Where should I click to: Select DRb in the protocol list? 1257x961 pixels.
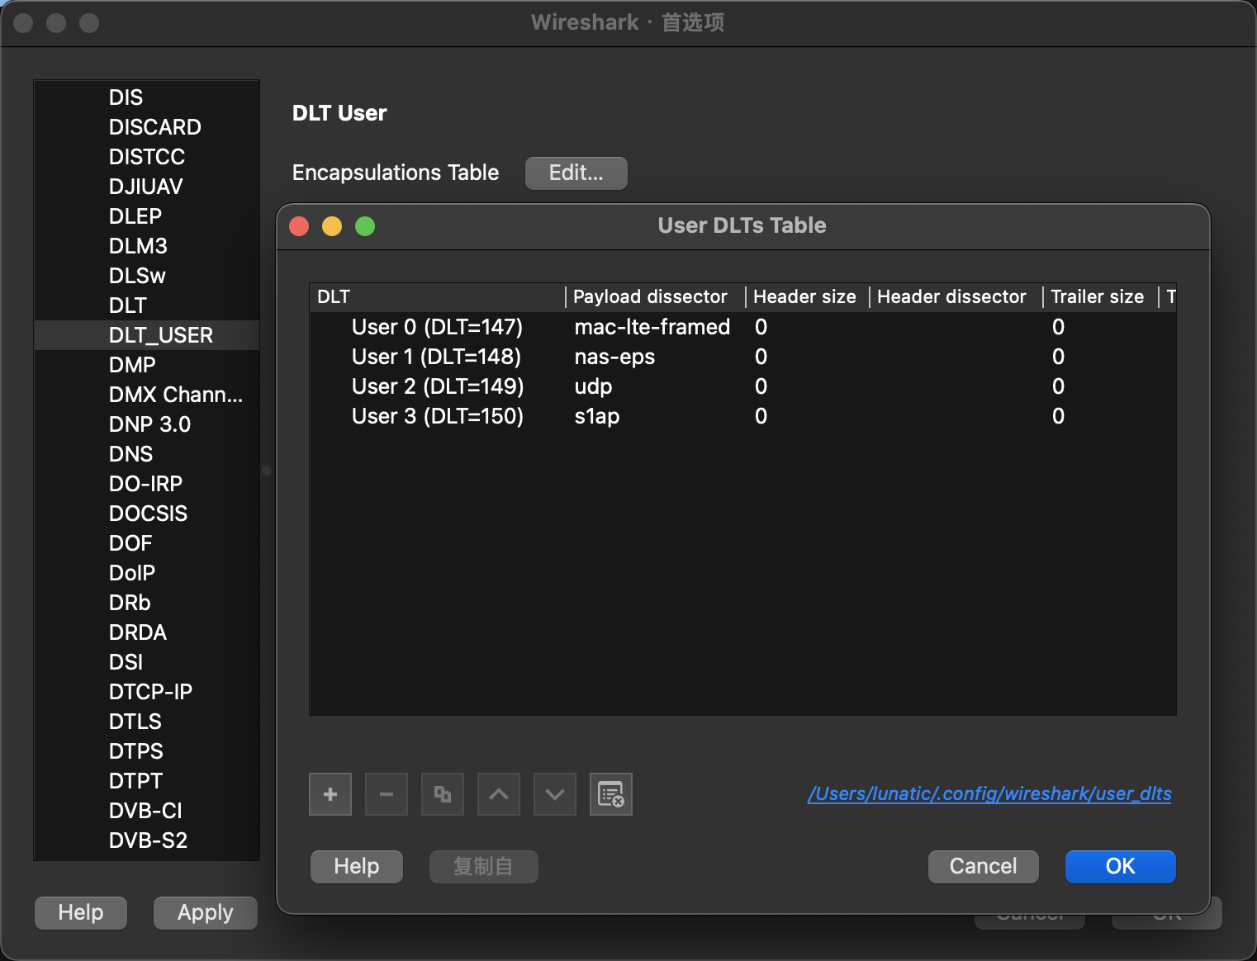pos(147,603)
